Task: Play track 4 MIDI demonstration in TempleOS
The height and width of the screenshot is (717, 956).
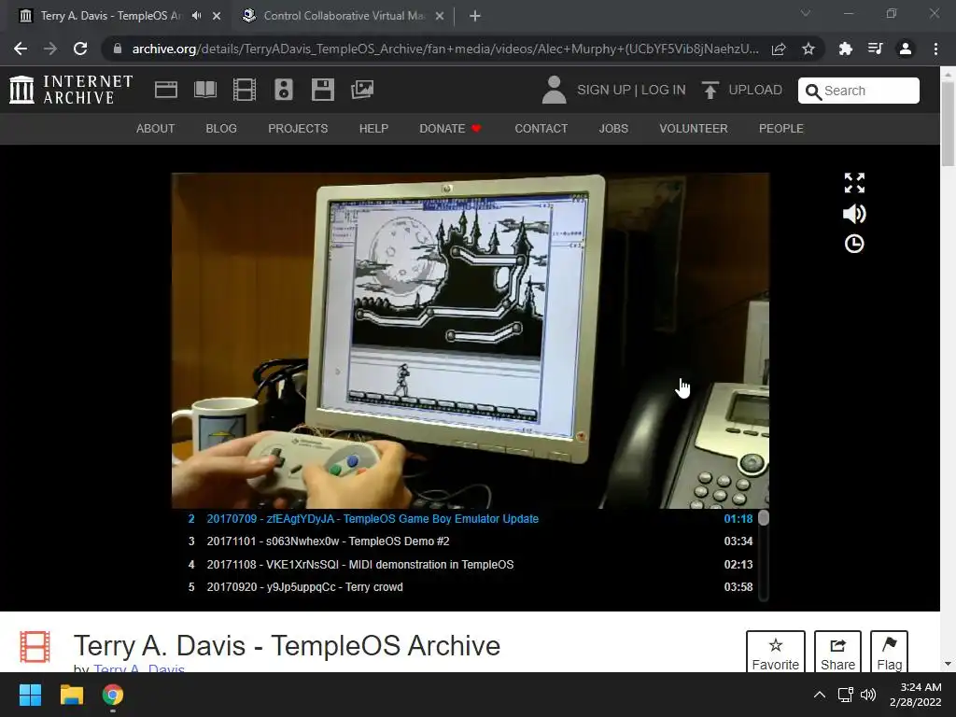Action: tap(471, 565)
